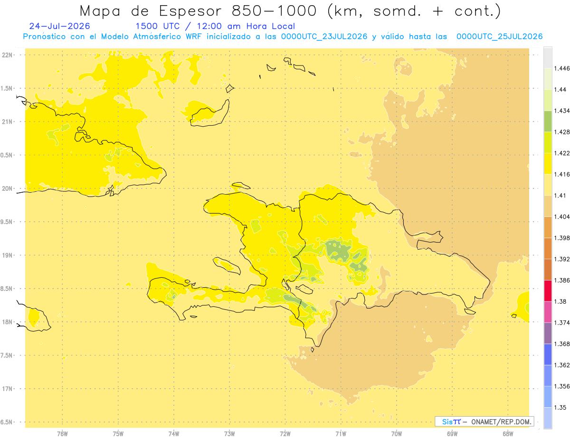This screenshot has height=440, width=570.
Task: Click the '74W' longitude label
Action: click(x=174, y=434)
